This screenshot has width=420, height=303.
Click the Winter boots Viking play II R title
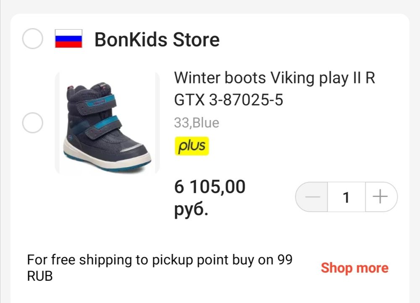coord(275,78)
